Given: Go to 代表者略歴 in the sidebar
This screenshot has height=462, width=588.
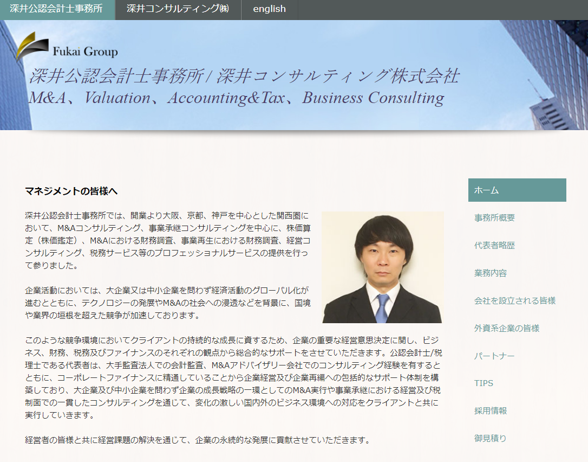Looking at the screenshot, I should coord(494,246).
